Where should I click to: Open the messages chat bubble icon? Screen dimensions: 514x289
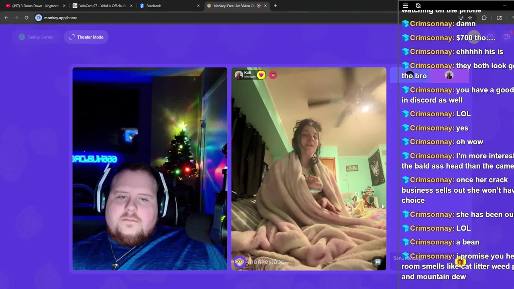506,37
